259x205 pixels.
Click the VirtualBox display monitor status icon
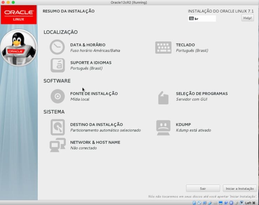coord(220,203)
